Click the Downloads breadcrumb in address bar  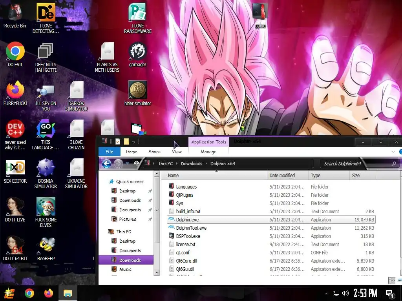click(x=192, y=163)
